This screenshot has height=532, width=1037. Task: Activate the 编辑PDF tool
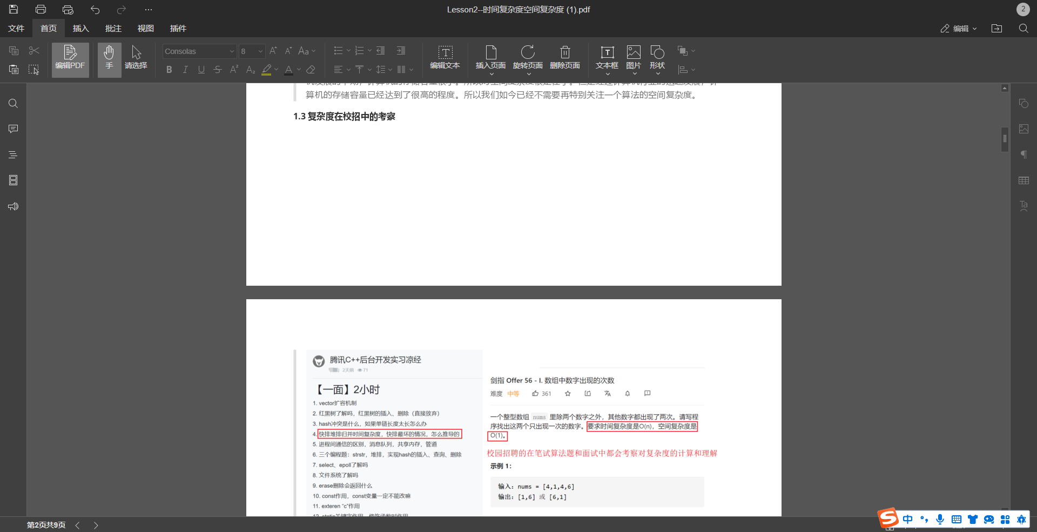pos(70,59)
